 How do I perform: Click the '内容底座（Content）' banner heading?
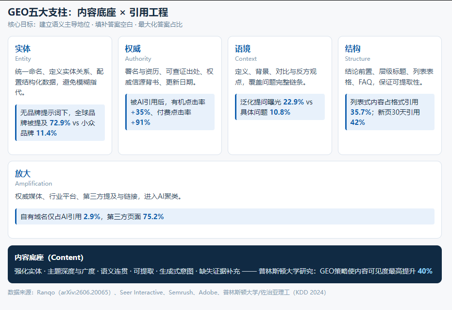pyautogui.click(x=49, y=258)
